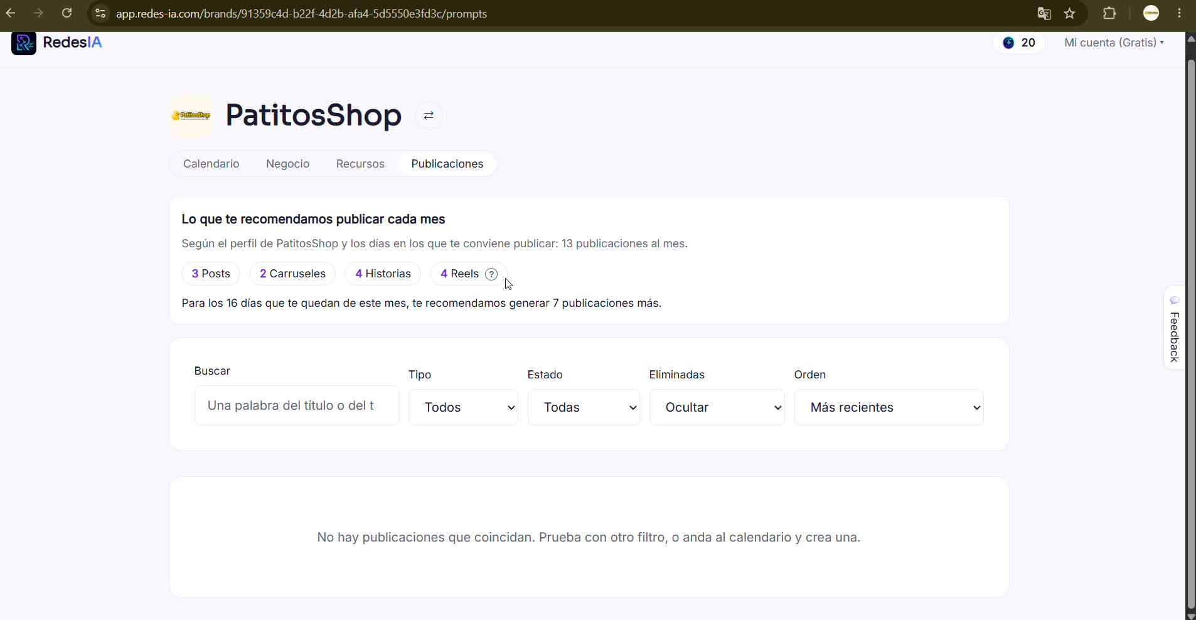This screenshot has height=620, width=1196.
Task: Click the switch brand arrows icon
Action: pos(429,115)
